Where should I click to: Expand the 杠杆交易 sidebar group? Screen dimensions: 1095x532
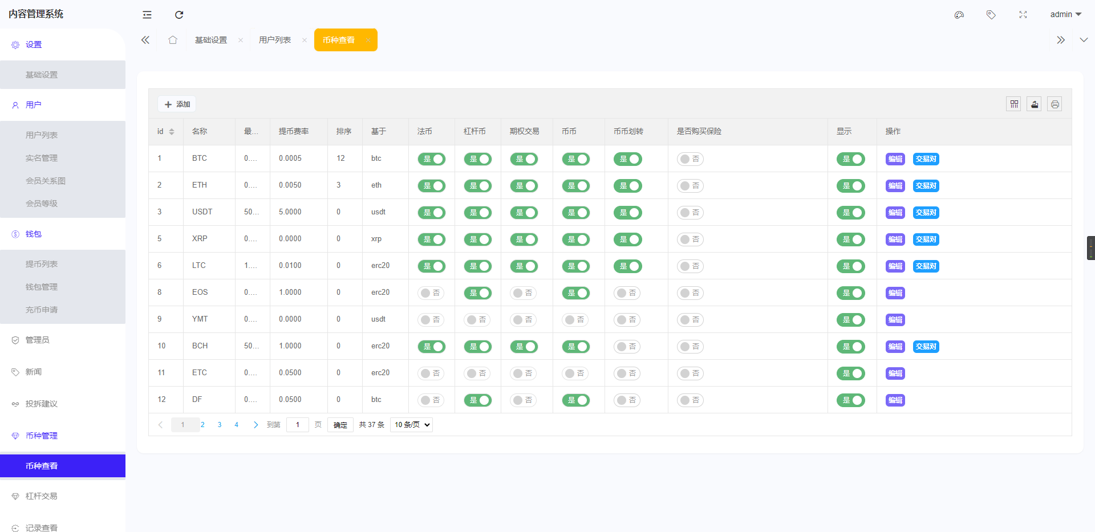(63, 496)
